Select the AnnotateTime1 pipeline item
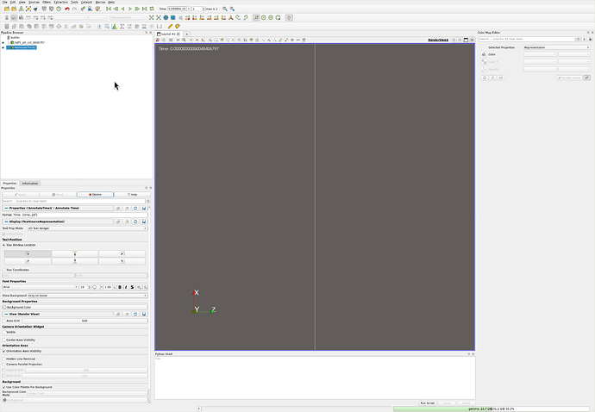The height and width of the screenshot is (412, 595). pyautogui.click(x=22, y=47)
